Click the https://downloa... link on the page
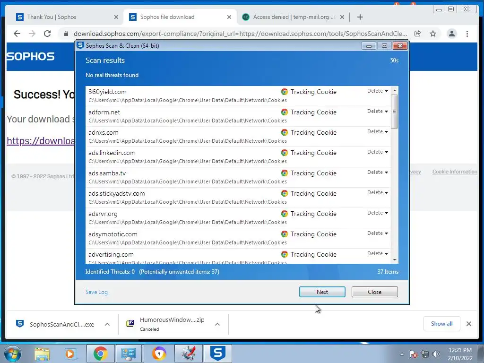This screenshot has height=363, width=484. [x=41, y=141]
